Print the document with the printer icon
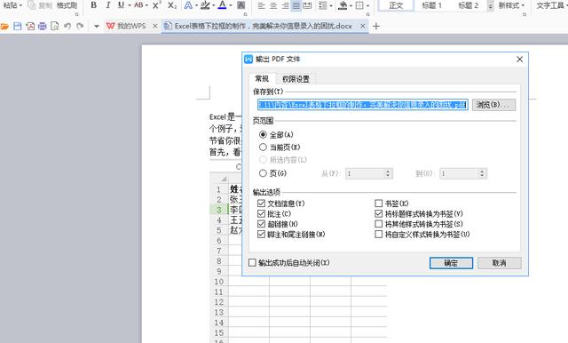Viewport: 568px width, 343px height. (x=43, y=26)
